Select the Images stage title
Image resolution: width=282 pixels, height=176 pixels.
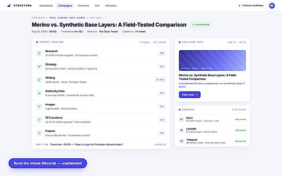pos(50,105)
